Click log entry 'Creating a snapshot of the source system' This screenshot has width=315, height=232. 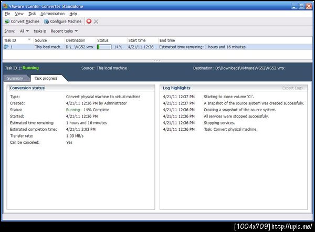(240, 110)
